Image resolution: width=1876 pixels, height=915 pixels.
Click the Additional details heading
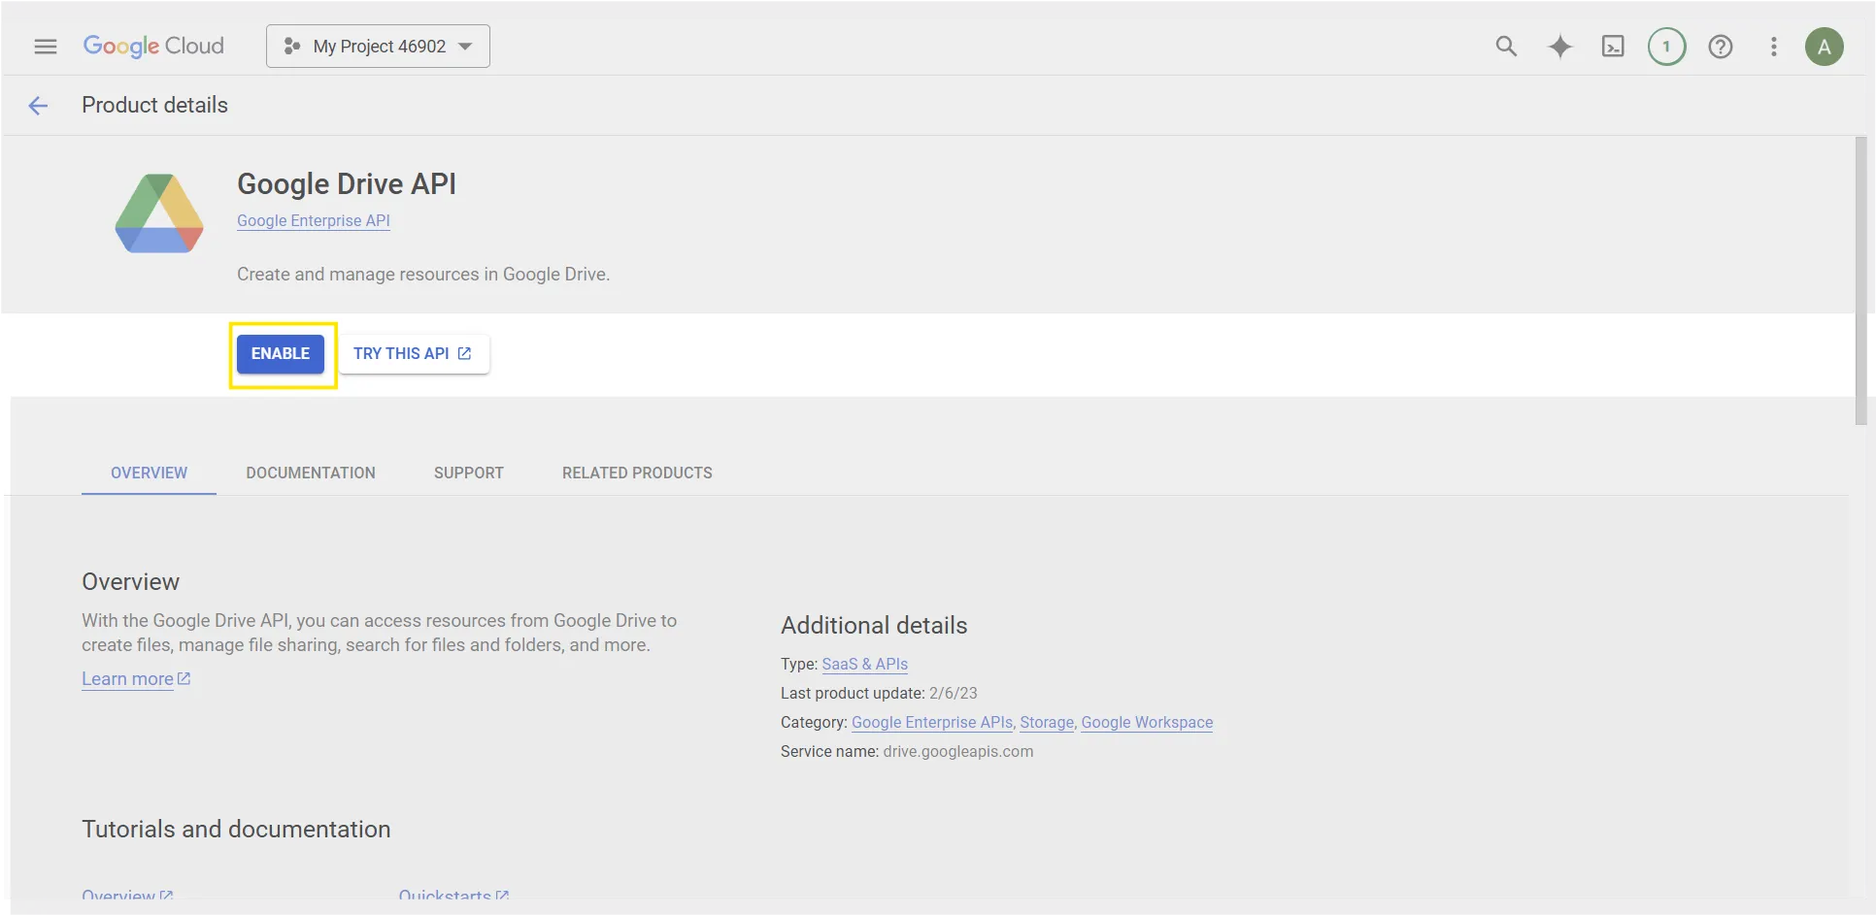pyautogui.click(x=874, y=626)
